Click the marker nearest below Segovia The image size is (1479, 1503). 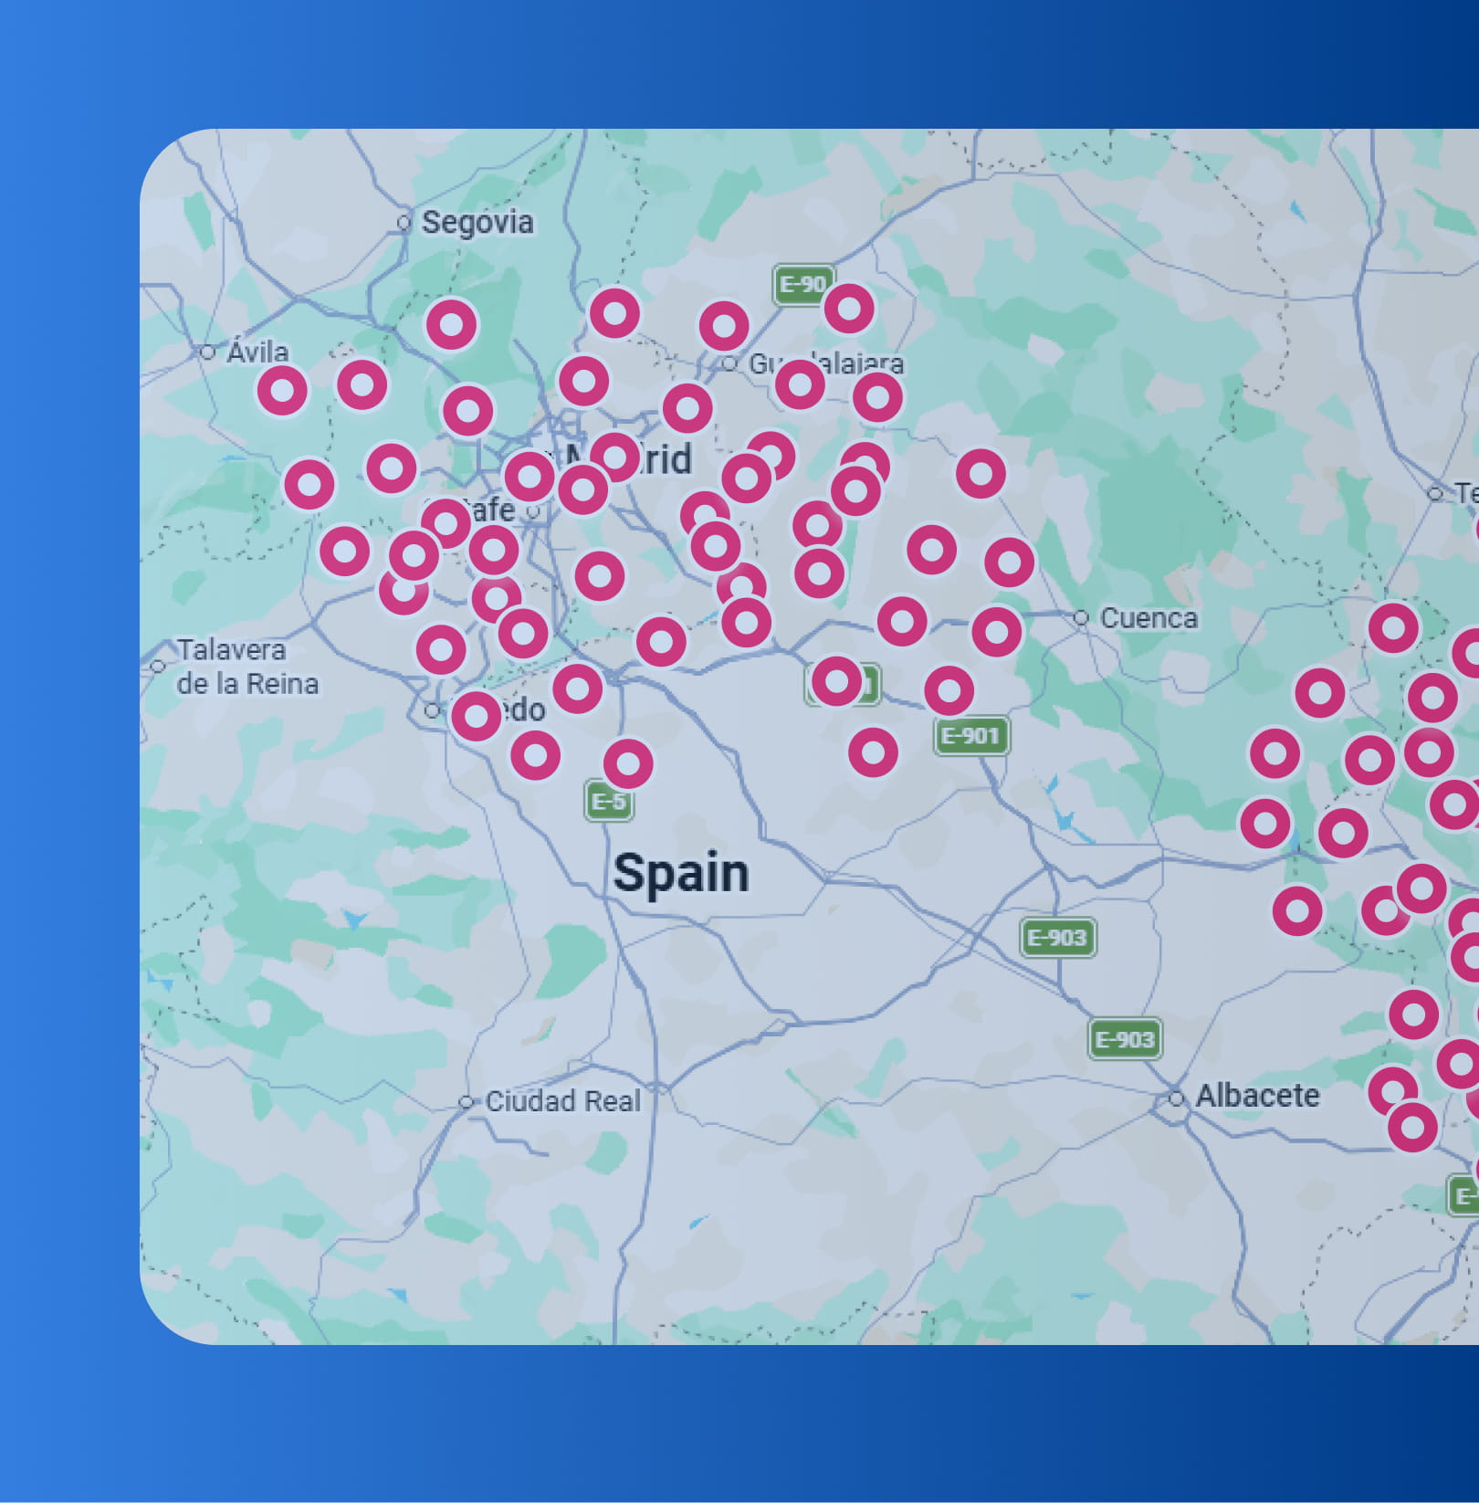452,324
